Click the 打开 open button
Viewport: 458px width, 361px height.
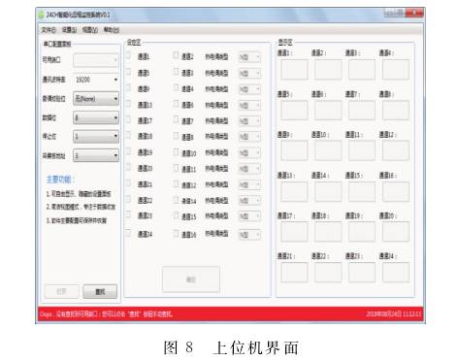click(x=61, y=291)
